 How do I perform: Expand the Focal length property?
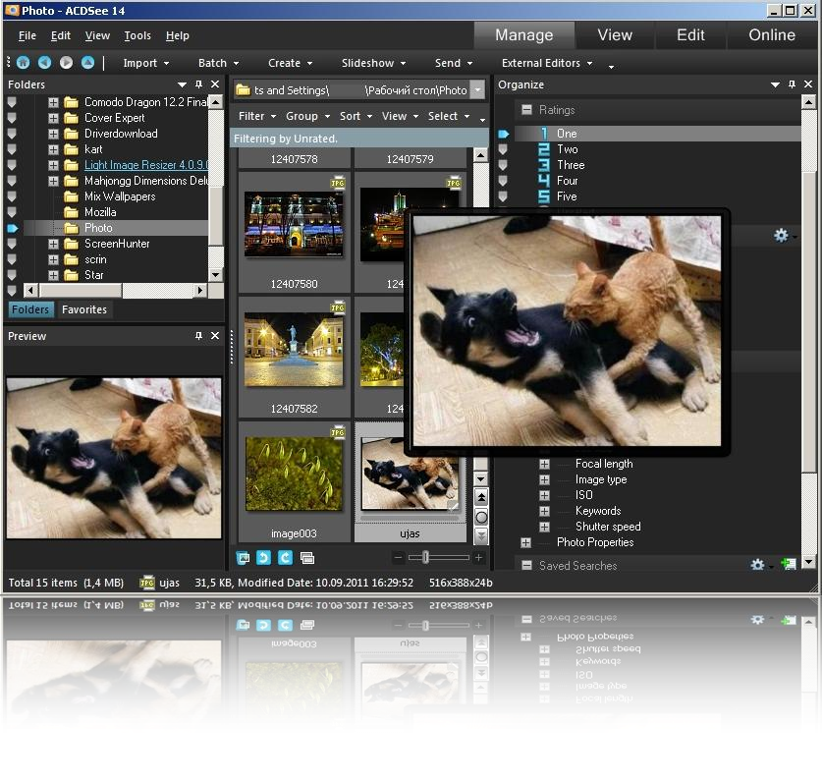(545, 464)
